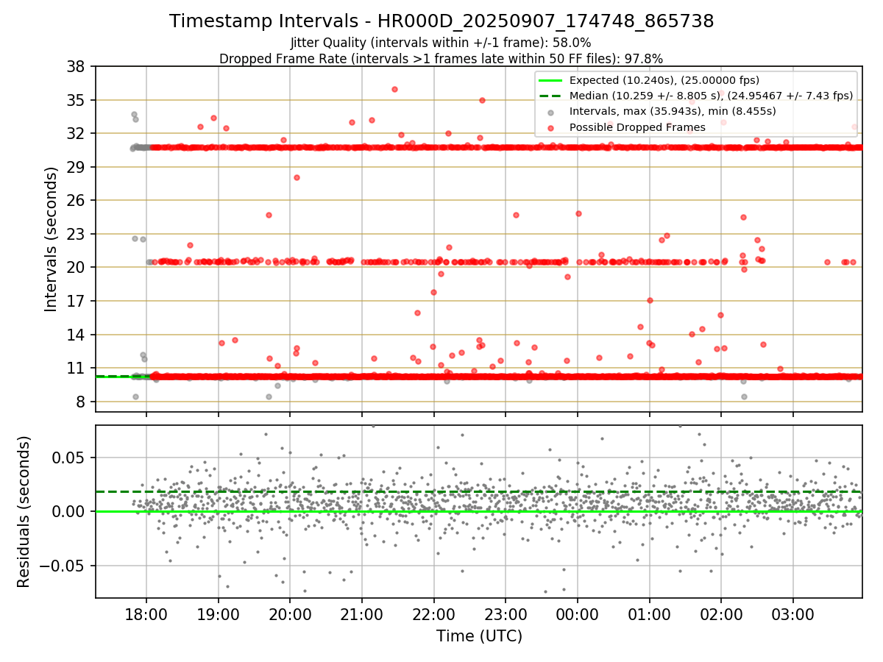
Task: Click the red dot marker in legend
Action: (550, 127)
